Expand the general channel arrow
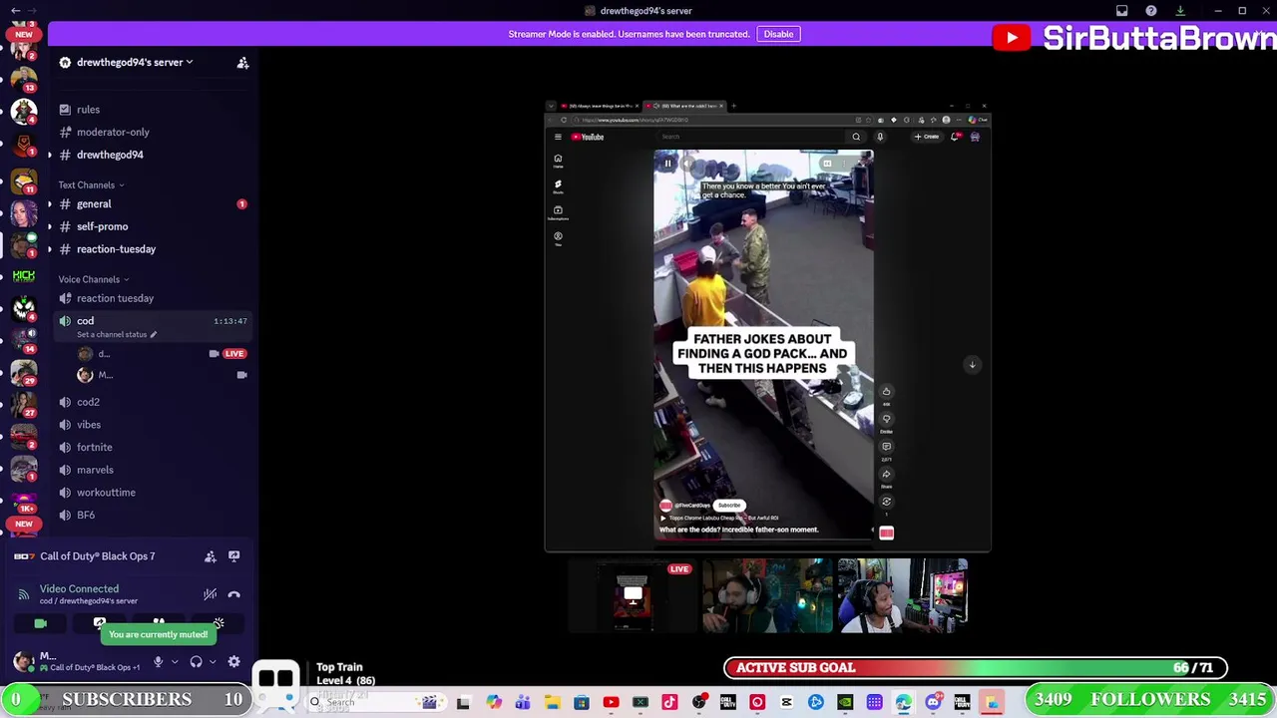 click(50, 204)
